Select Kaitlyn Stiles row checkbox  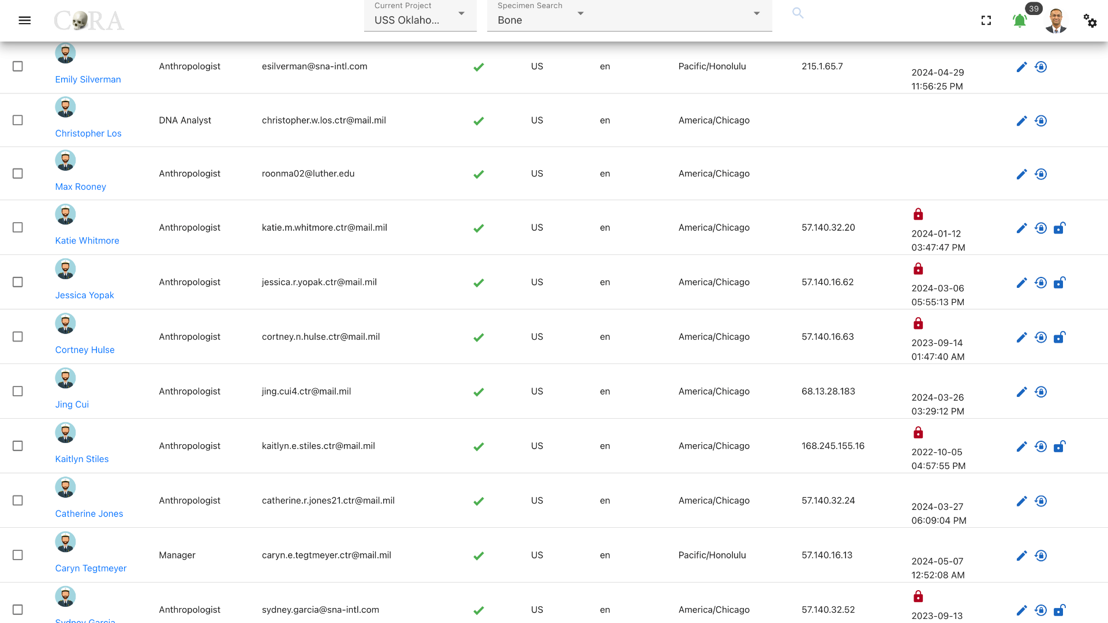coord(18,446)
